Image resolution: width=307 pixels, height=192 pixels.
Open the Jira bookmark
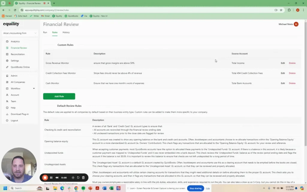pyautogui.click(x=84, y=16)
